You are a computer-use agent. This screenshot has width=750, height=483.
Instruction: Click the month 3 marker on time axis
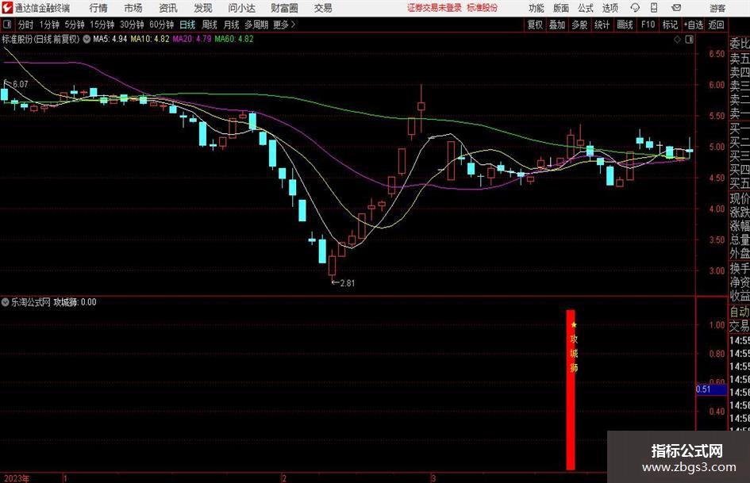(x=433, y=478)
